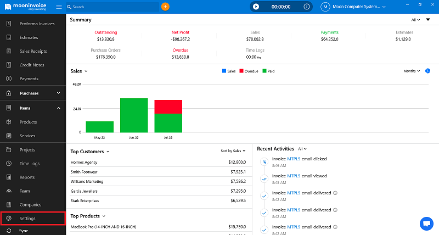Click the Credit Notes sidebar icon
Viewport: 439px width, 235px height.
pyautogui.click(x=9, y=65)
